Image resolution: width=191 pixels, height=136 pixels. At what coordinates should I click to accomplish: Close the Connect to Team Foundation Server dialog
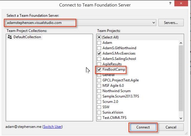coord(181,3)
